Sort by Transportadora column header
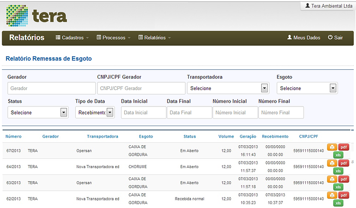Image resolution: width=356 pixels, height=208 pixels. point(102,136)
